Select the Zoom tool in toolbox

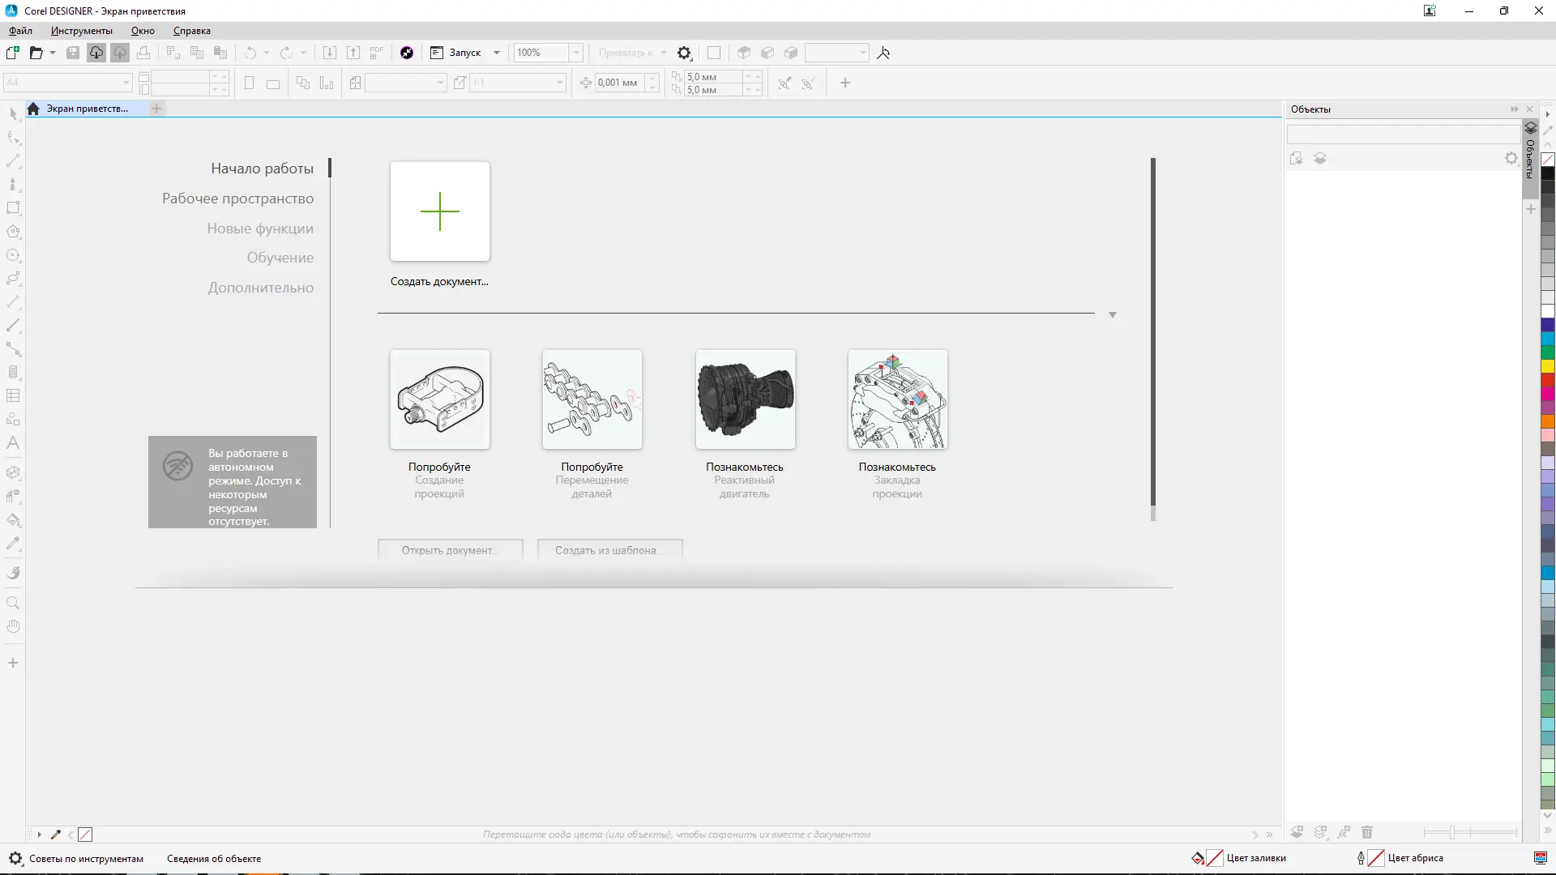(x=13, y=603)
